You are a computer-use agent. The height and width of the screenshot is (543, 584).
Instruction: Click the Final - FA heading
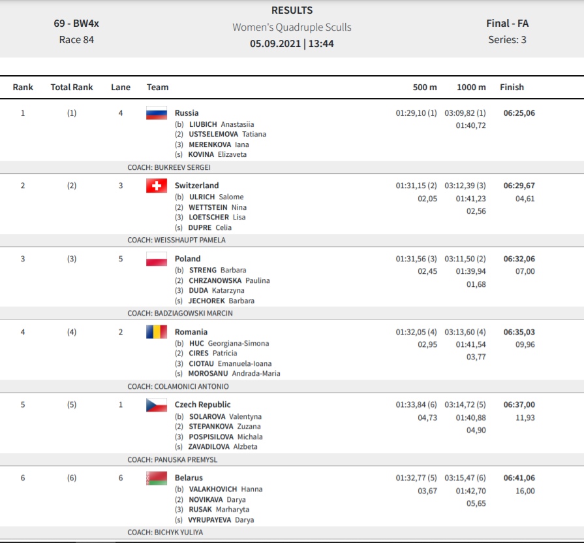click(x=507, y=23)
